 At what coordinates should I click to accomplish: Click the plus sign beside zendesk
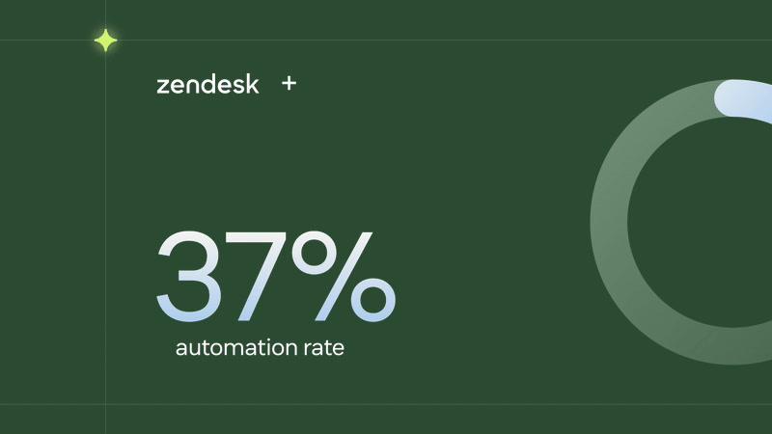point(289,84)
